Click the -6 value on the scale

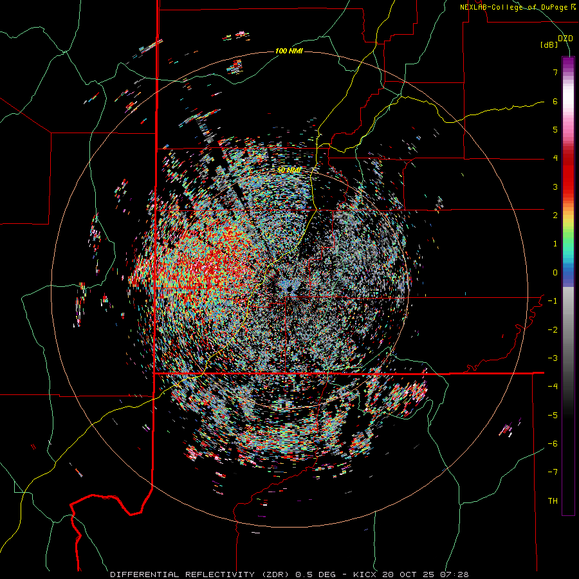[x=553, y=444]
